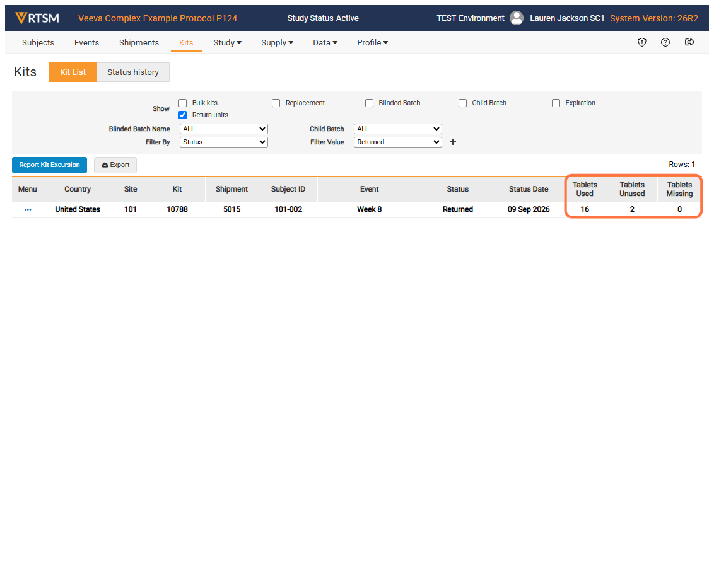
Task: Click the site 101 cell
Action: point(131,209)
